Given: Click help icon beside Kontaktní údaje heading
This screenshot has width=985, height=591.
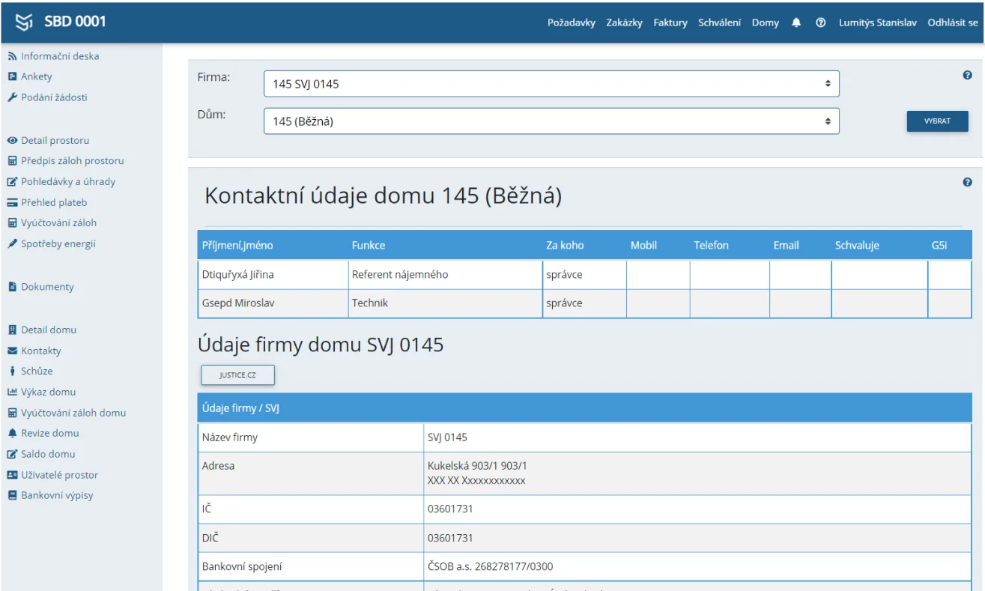Looking at the screenshot, I should (967, 182).
